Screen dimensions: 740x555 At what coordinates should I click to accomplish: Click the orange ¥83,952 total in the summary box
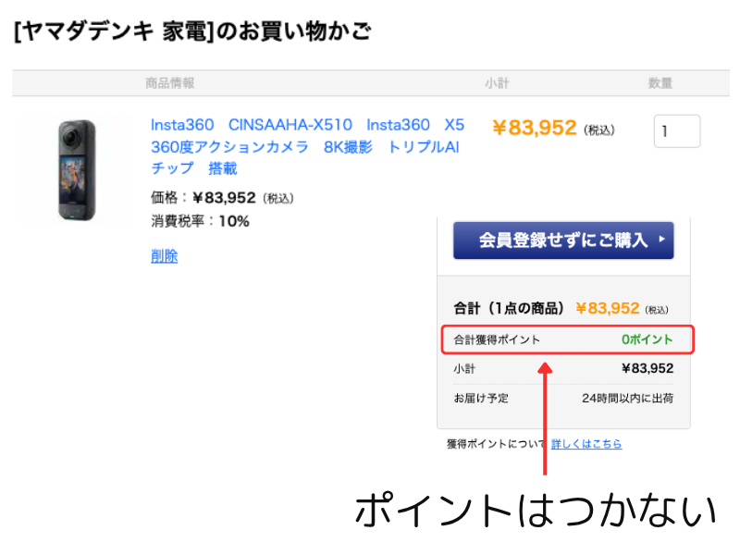coord(608,308)
